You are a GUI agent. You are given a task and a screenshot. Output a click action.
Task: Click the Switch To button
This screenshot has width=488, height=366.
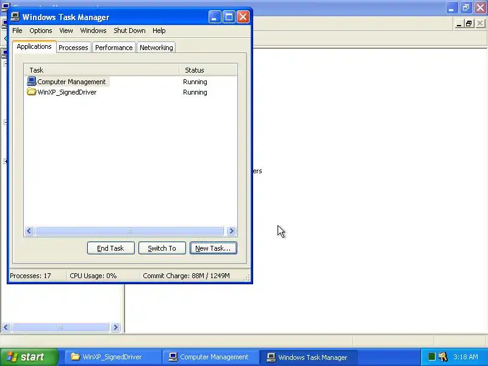pos(162,248)
